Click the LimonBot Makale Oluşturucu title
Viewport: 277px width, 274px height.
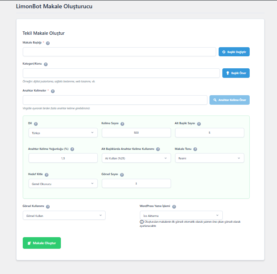coord(54,6)
